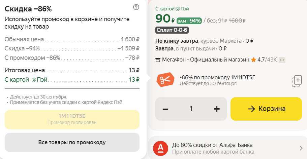This screenshot has height=159, width=307.
Task: Click the Сплит 0·0·6 badge
Action: pos(172,30)
